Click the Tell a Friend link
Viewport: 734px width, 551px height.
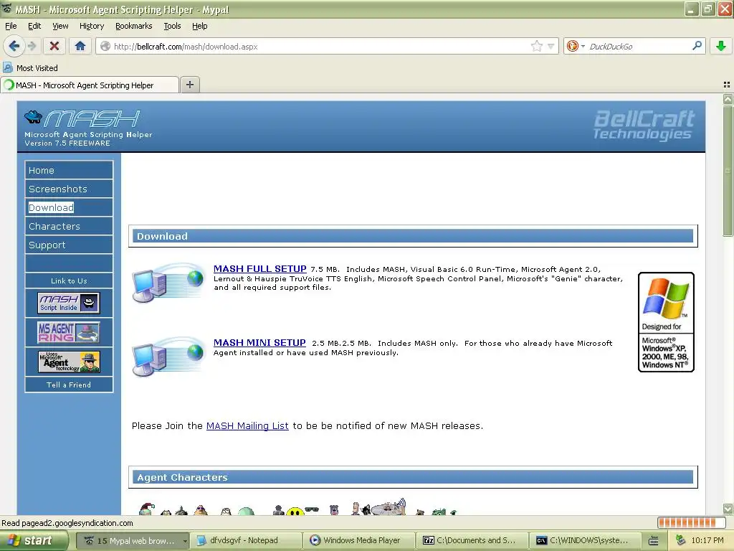pos(69,385)
